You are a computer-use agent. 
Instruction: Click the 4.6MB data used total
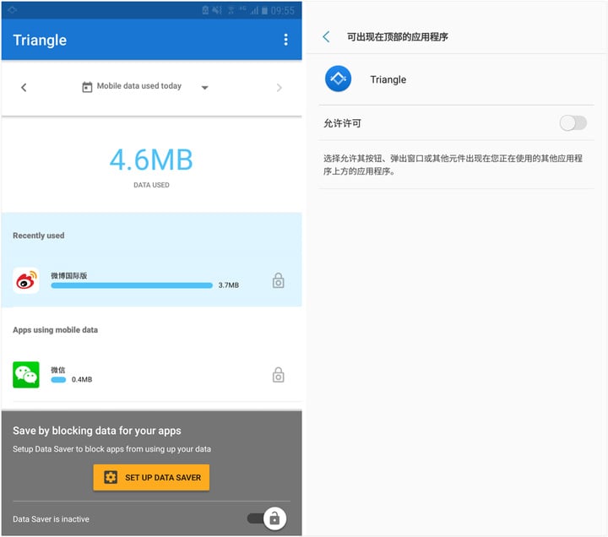(x=151, y=160)
